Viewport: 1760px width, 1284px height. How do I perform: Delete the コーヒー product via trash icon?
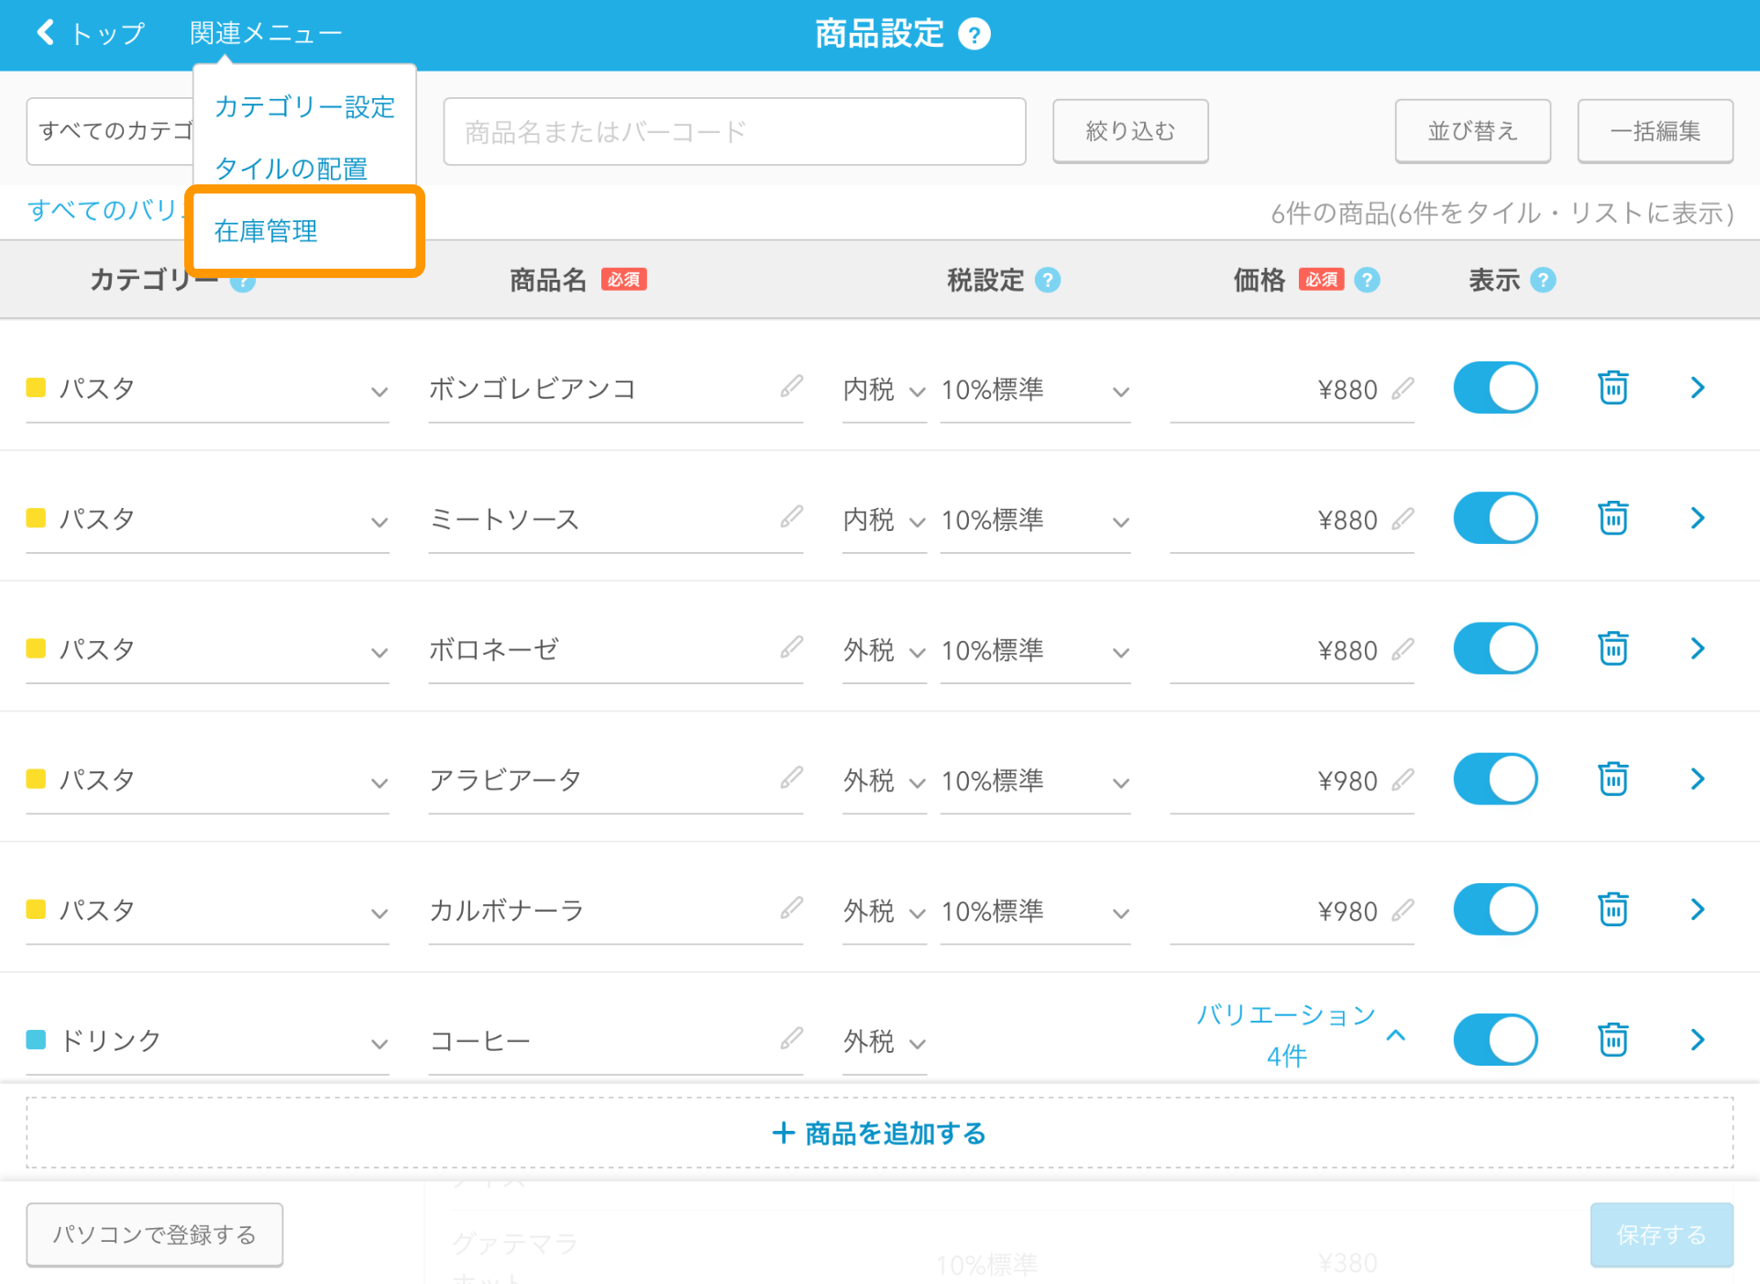pos(1613,1039)
